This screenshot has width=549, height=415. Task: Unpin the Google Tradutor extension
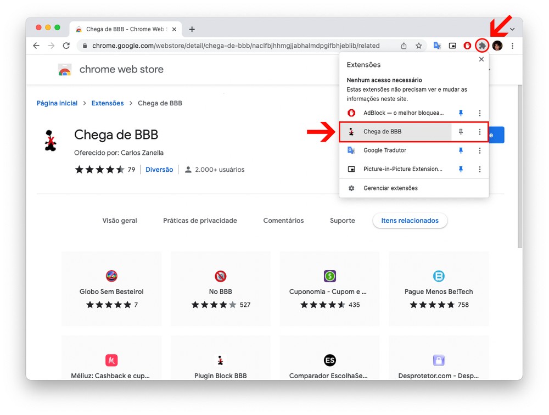[461, 150]
